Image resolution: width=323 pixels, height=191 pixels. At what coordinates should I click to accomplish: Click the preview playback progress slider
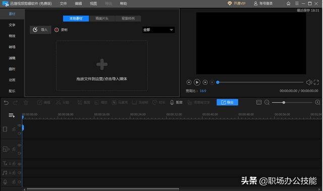click(260, 82)
